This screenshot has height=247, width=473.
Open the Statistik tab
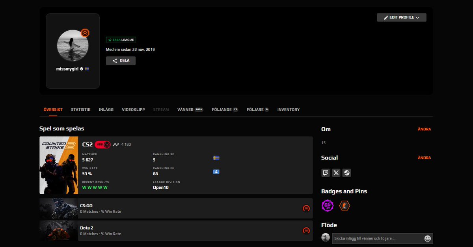81,110
